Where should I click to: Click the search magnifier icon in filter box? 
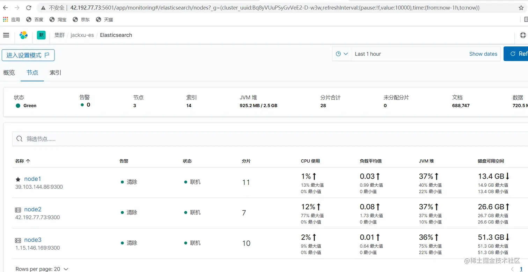pos(20,139)
